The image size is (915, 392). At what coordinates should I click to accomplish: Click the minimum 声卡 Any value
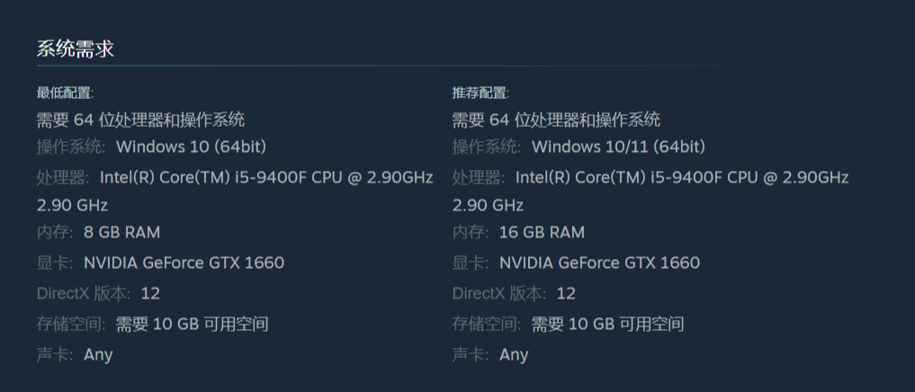pyautogui.click(x=98, y=354)
